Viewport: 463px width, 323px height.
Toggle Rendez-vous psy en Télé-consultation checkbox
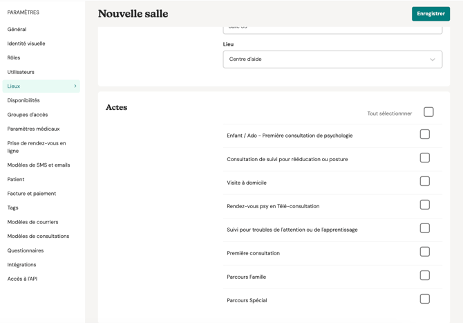(424, 205)
